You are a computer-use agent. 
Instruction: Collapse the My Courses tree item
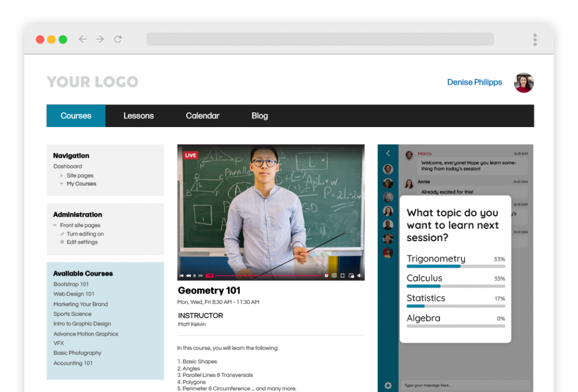(x=62, y=184)
